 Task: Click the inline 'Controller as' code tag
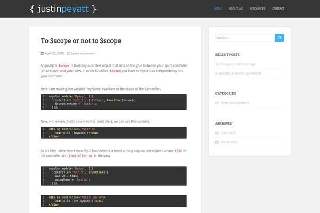pyautogui.click(x=81, y=155)
